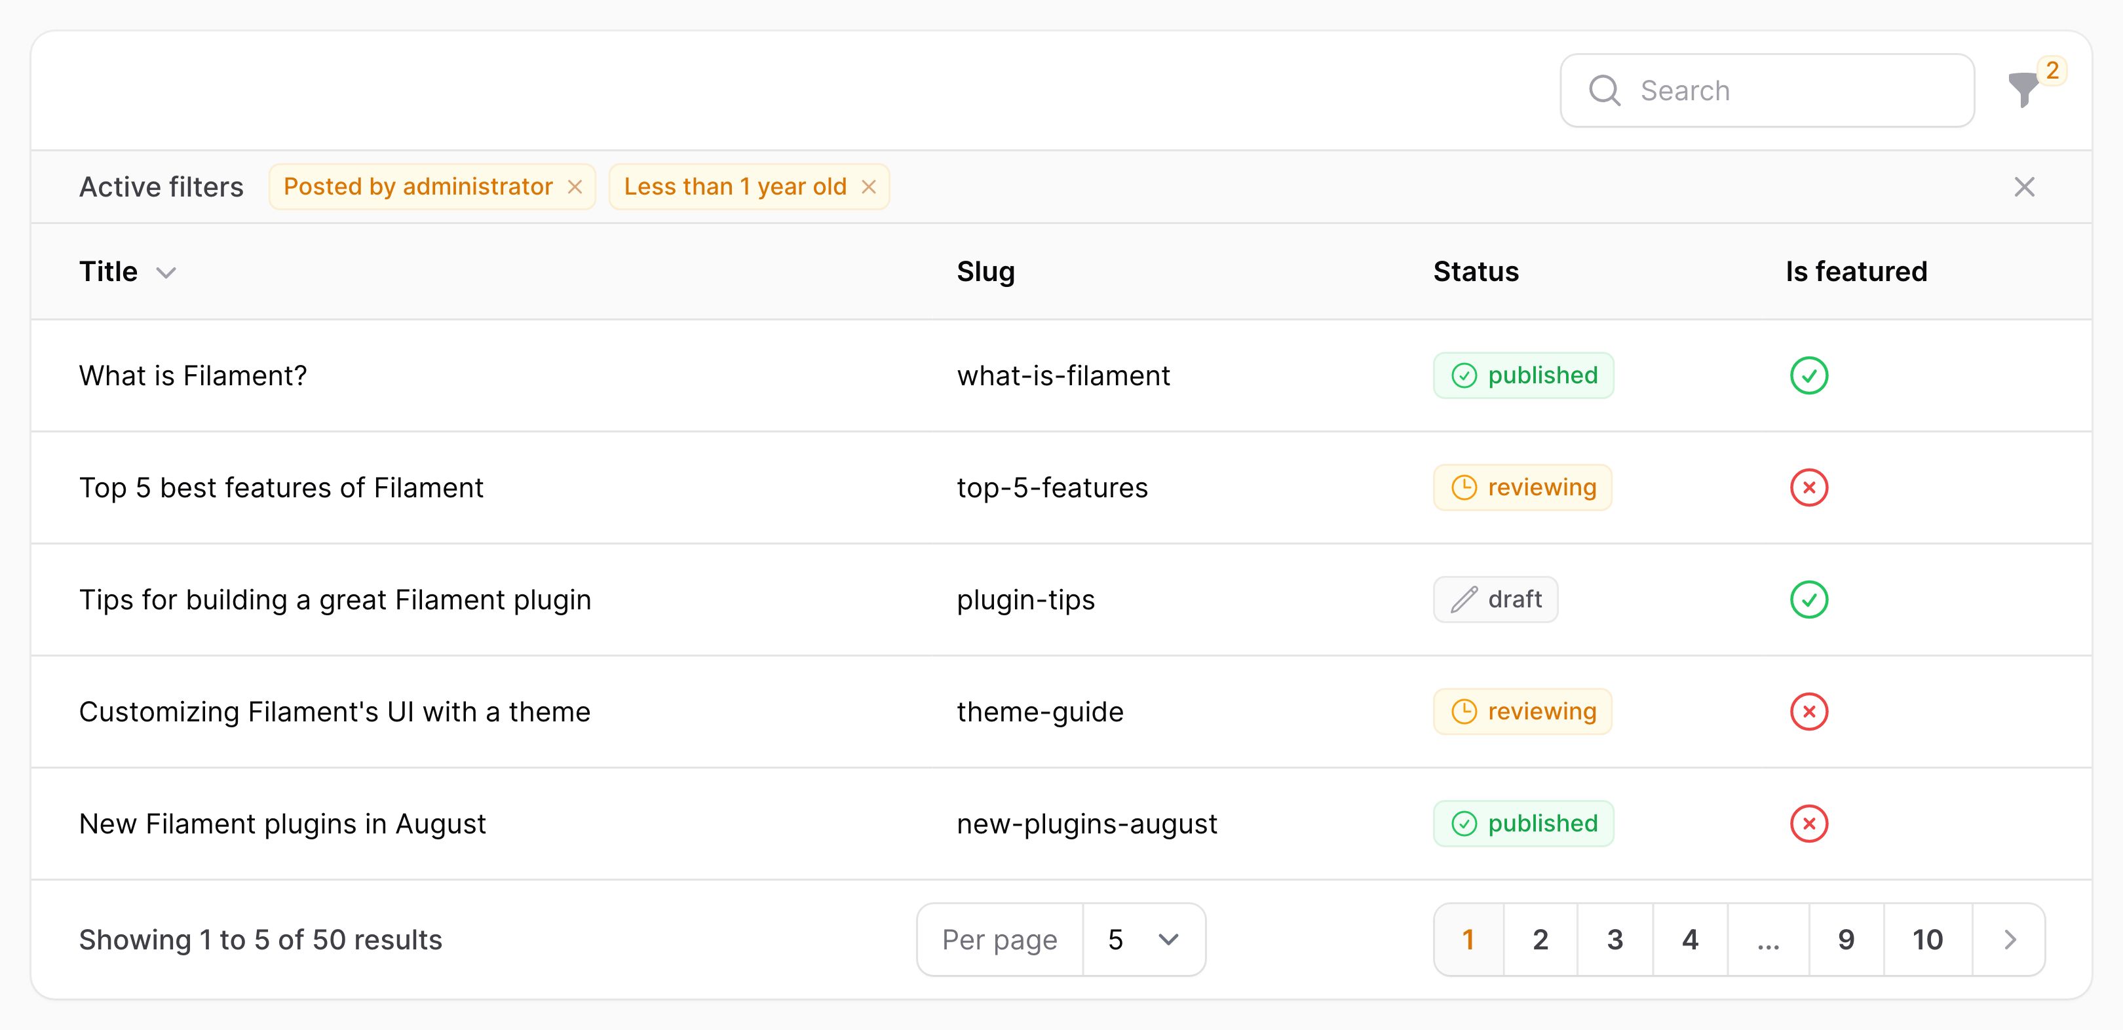
Task: Go to next page with right chevron
Action: pos(2009,940)
